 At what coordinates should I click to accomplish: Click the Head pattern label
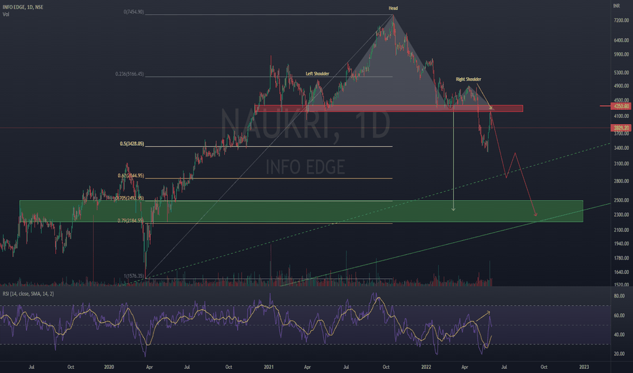393,8
